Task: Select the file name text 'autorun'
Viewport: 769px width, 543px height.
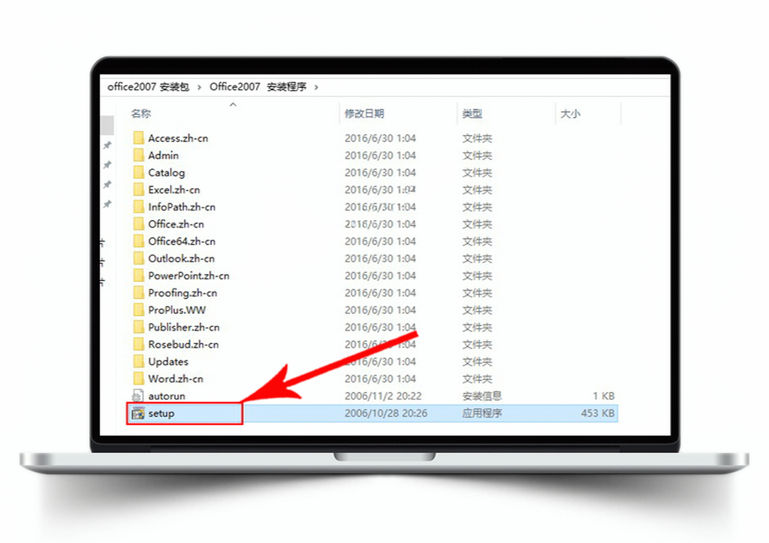Action: coord(167,396)
